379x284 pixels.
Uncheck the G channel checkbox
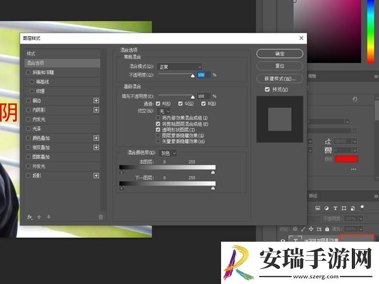(180, 104)
